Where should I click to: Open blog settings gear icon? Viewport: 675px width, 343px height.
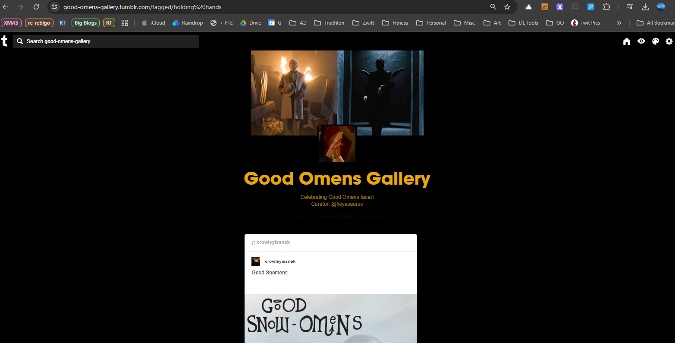pos(669,41)
